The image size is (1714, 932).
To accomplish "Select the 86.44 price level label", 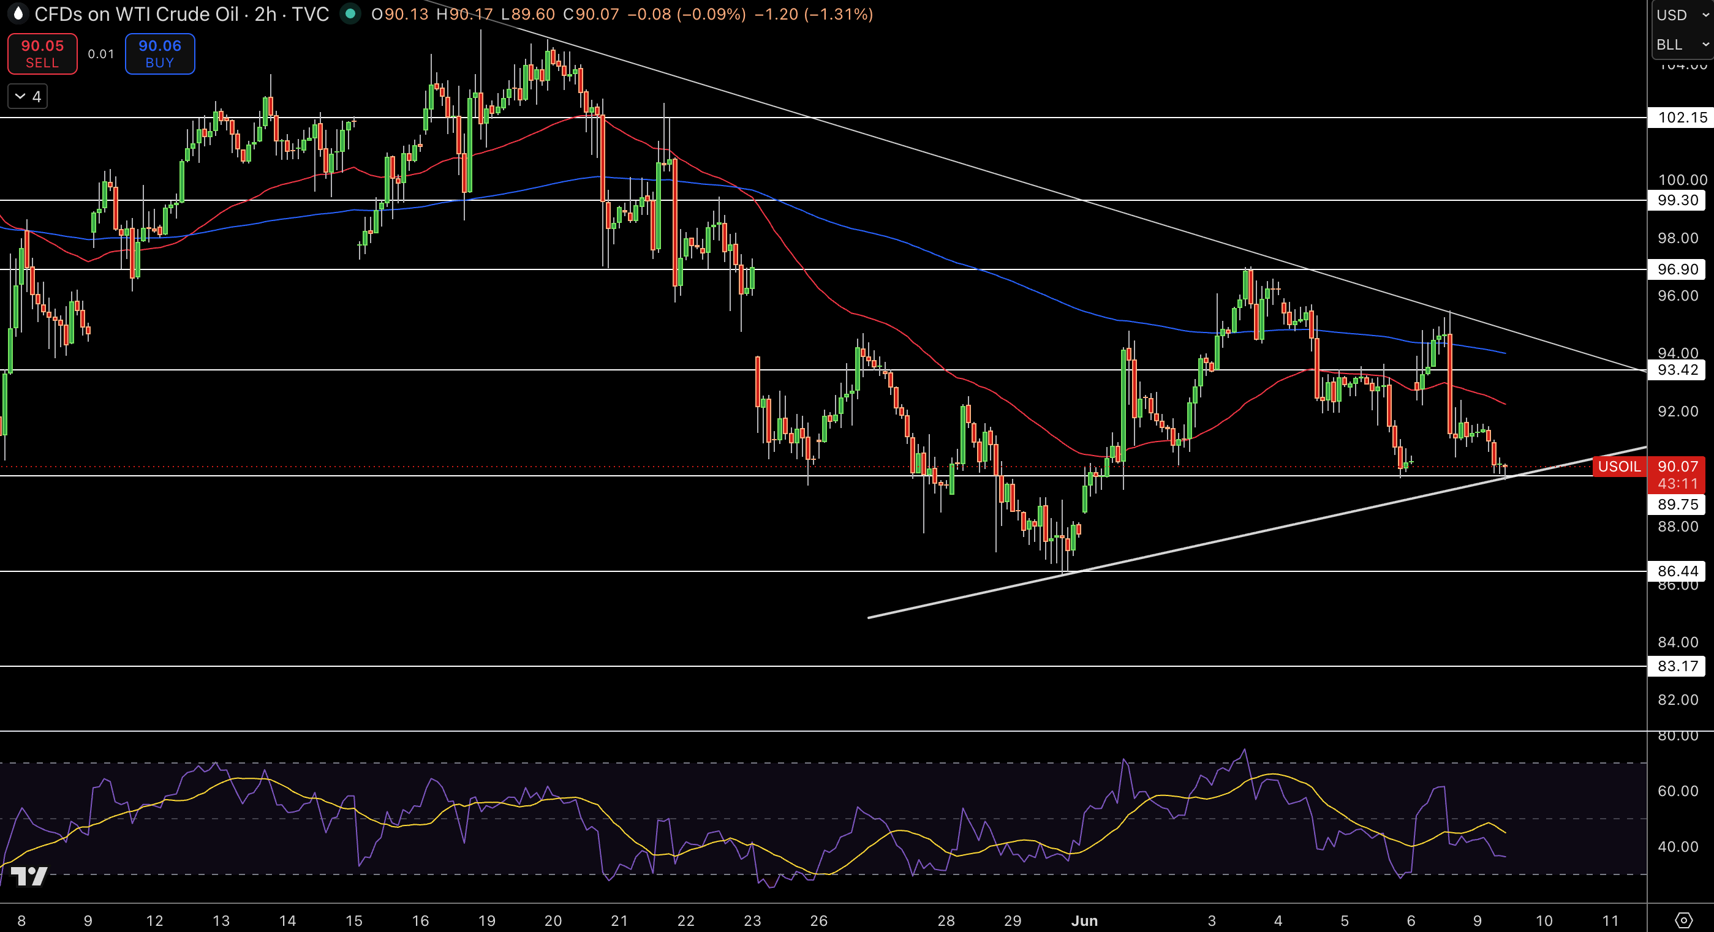I will pos(1677,571).
